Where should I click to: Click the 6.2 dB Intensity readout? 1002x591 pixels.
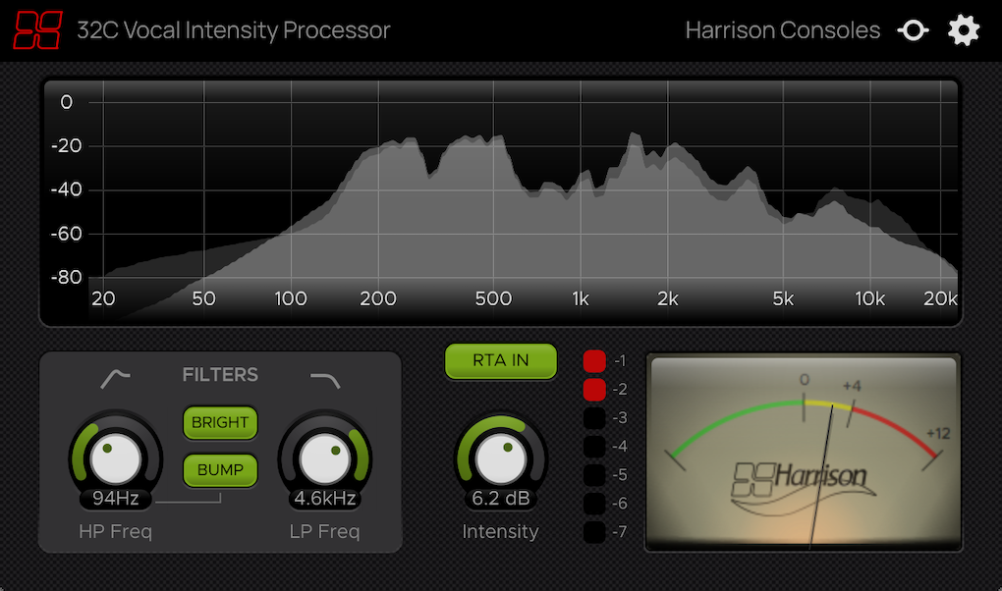point(500,499)
